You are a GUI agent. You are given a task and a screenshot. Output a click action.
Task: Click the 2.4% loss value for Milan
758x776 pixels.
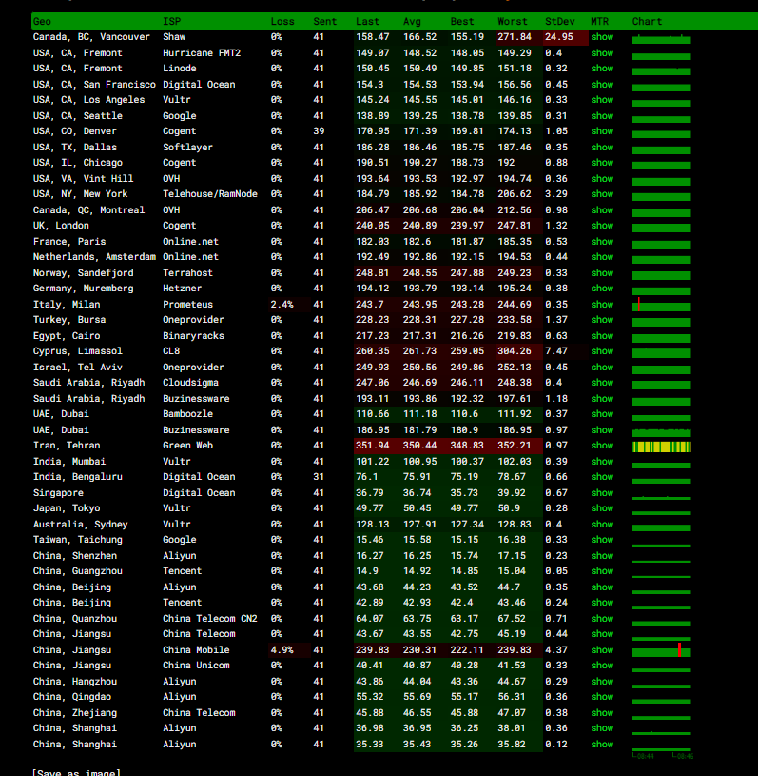coord(282,305)
